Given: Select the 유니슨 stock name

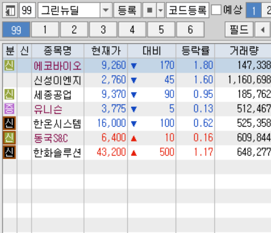Looking at the screenshot, I should [48, 109].
